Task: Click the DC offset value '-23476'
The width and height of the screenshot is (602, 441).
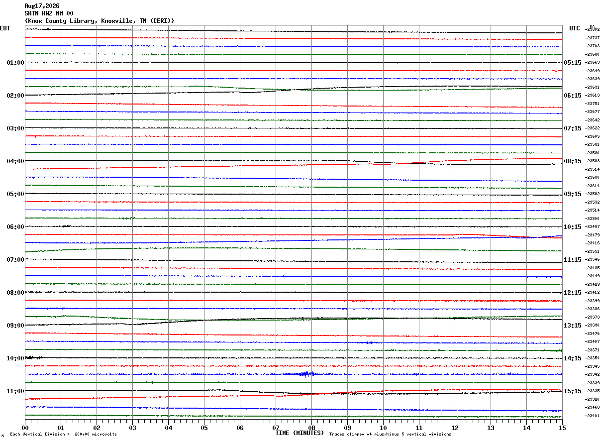Action: pos(592,333)
